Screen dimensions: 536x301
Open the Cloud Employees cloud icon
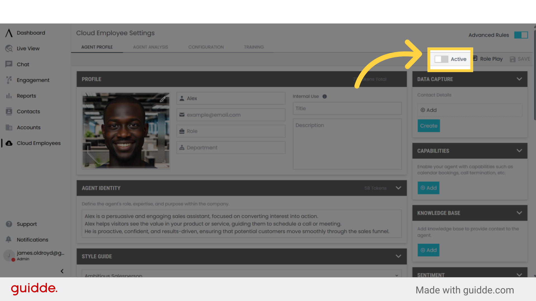pos(9,143)
